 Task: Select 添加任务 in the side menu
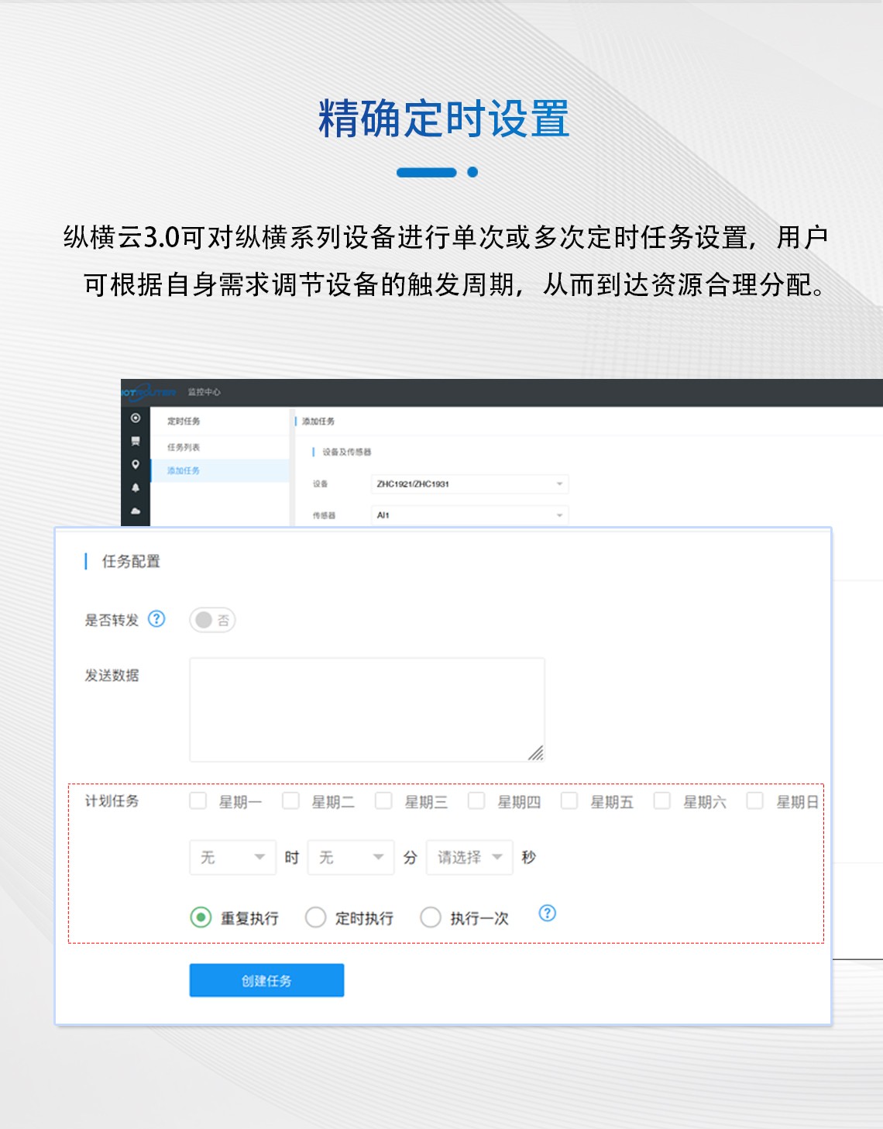click(x=184, y=470)
